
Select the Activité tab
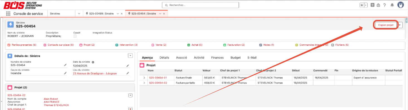(199, 58)
